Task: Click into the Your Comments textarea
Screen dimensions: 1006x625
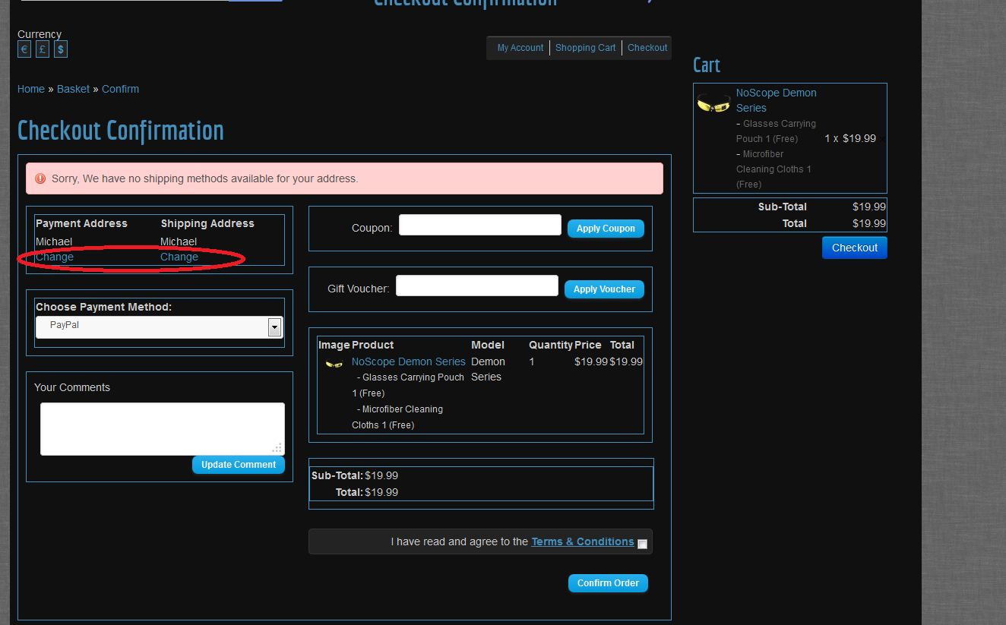Action: coord(163,429)
